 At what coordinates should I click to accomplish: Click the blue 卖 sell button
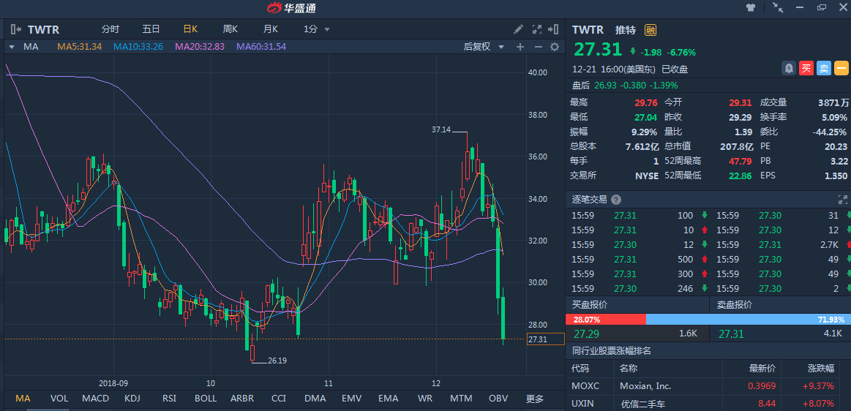pyautogui.click(x=823, y=68)
